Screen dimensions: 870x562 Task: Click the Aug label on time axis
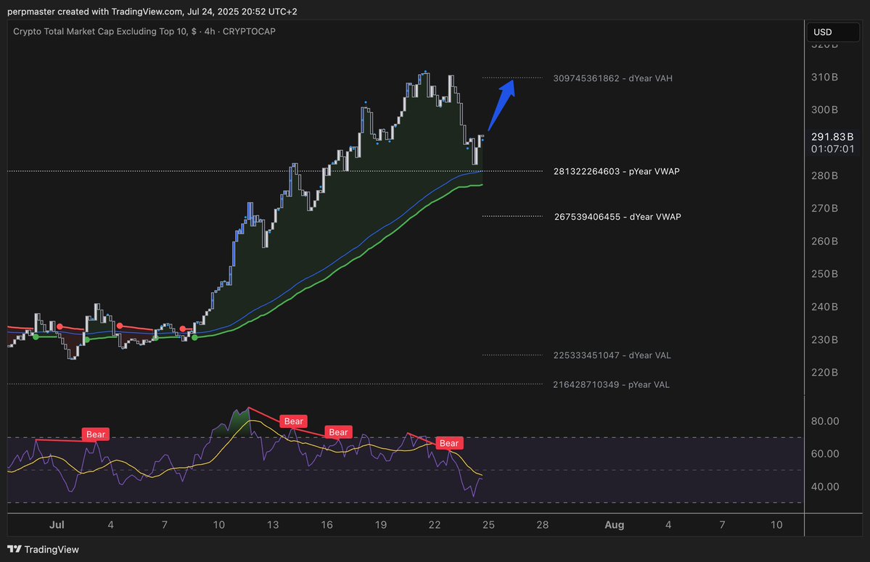click(x=614, y=525)
